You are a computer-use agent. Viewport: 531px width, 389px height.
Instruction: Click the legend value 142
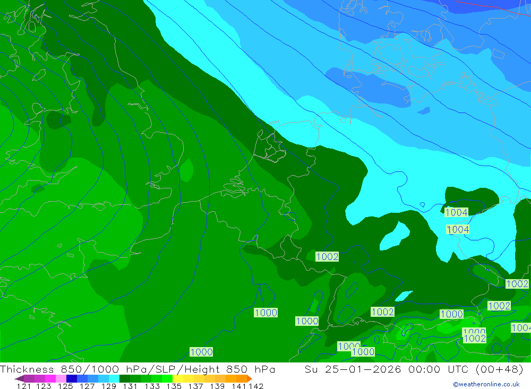click(x=256, y=386)
